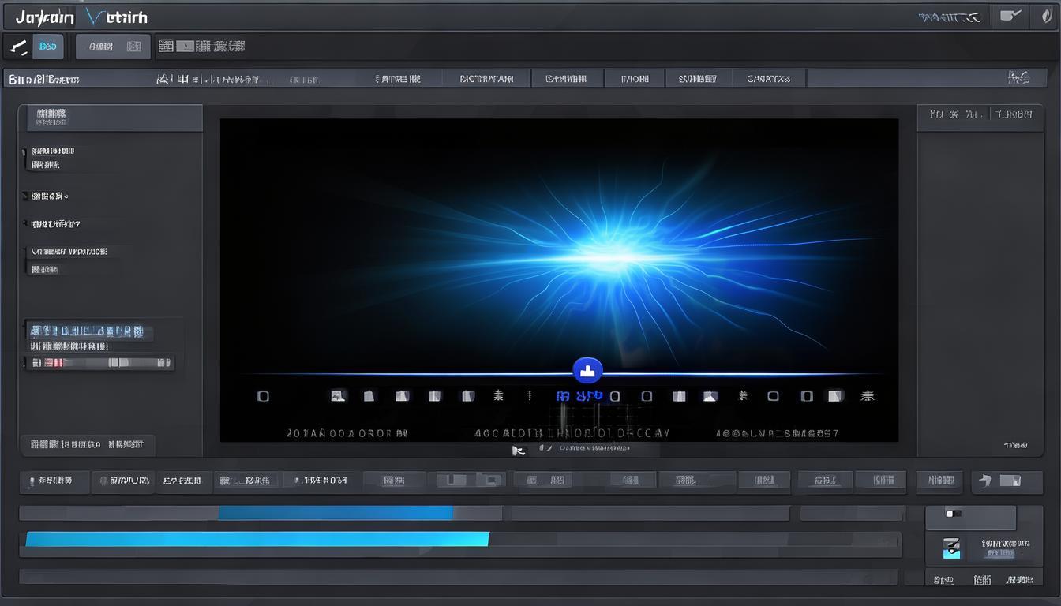Viewport: 1061px width, 606px height.
Task: Click the picture thumbnail icon in preview icon row
Action: [338, 396]
